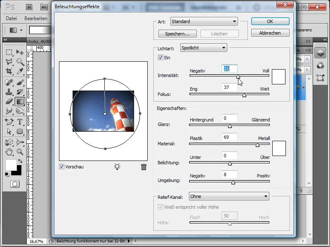Image resolution: width=330 pixels, height=247 pixels.
Task: Select the Eyedropper tool
Action: pos(20,71)
